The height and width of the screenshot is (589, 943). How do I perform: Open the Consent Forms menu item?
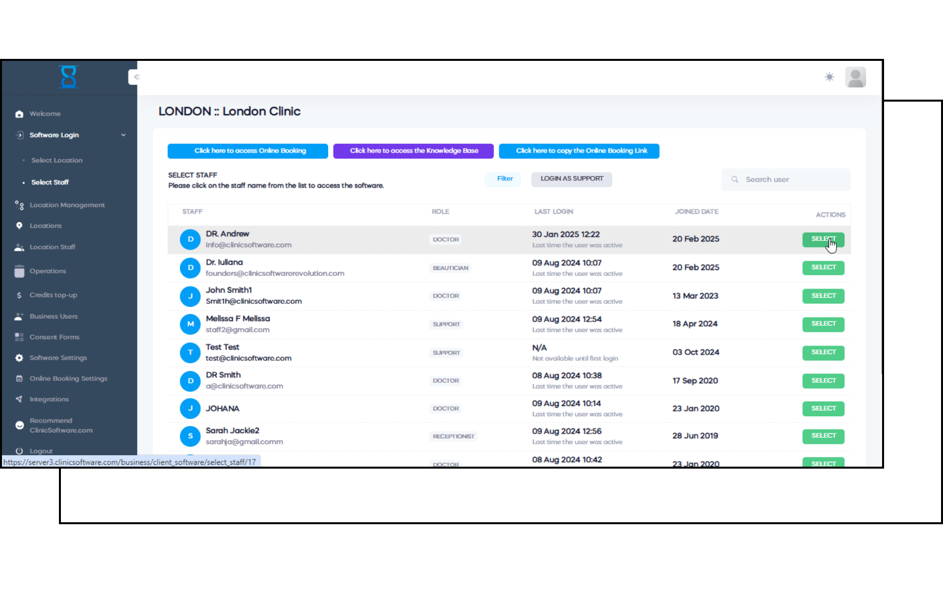[54, 337]
